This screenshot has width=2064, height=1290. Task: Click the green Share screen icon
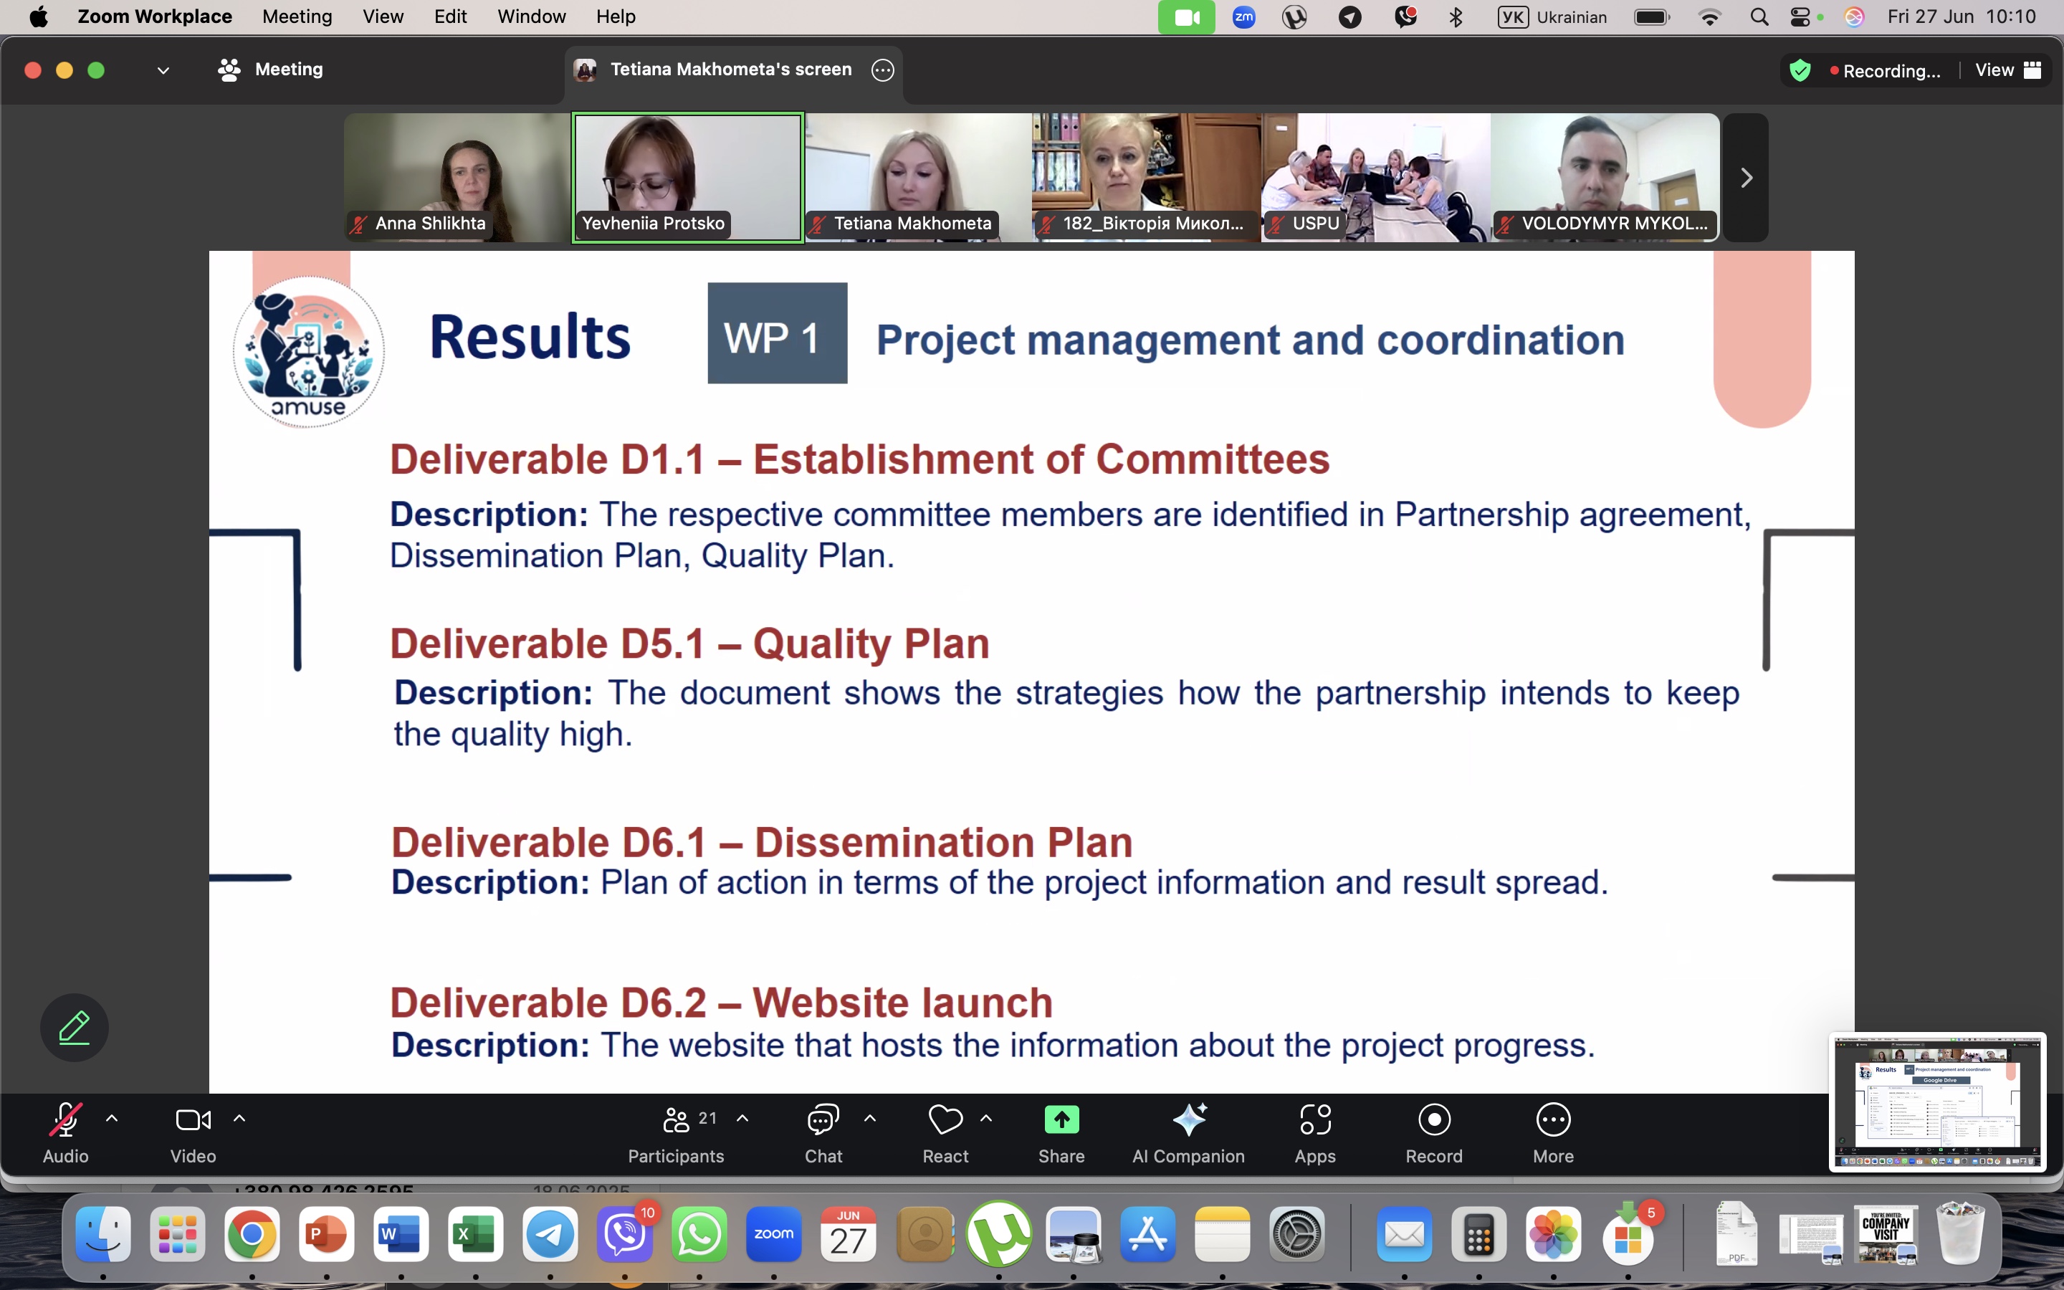tap(1061, 1120)
